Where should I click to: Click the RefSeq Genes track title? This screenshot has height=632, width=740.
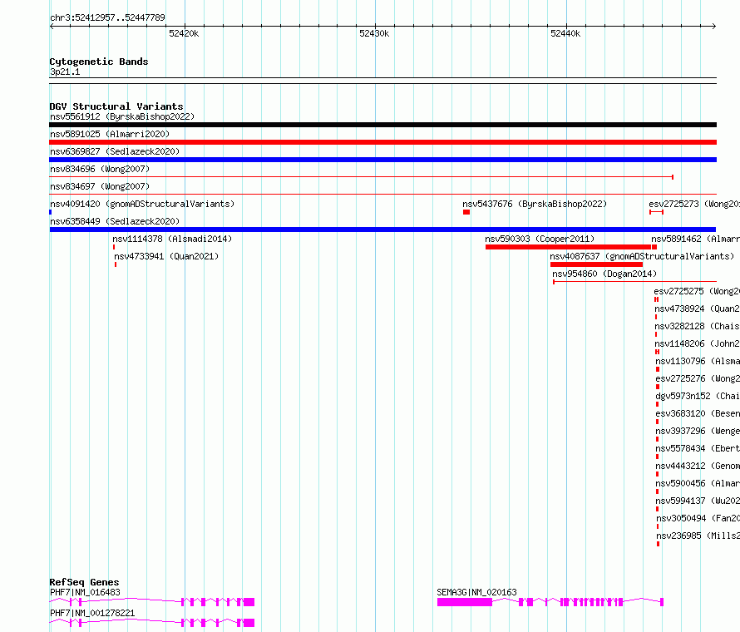pos(84,582)
